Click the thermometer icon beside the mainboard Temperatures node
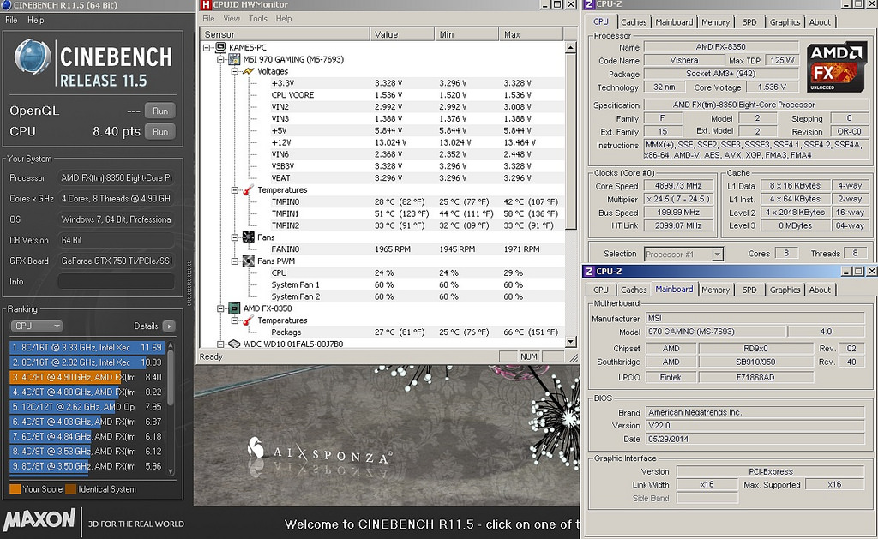The width and height of the screenshot is (878, 539). click(x=248, y=189)
